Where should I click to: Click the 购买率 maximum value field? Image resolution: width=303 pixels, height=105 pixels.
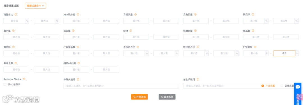tap(284, 21)
